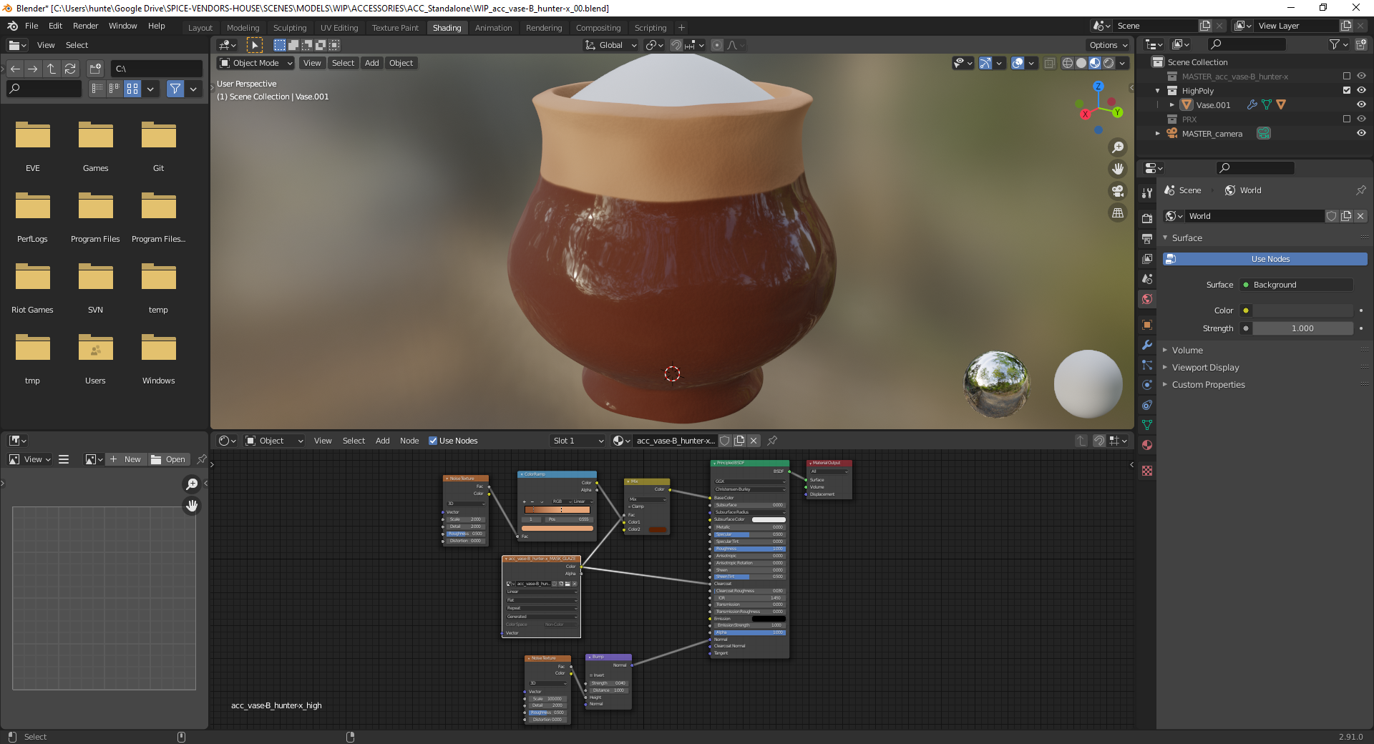
Task: Open the Object Mode dropdown
Action: pyautogui.click(x=256, y=63)
